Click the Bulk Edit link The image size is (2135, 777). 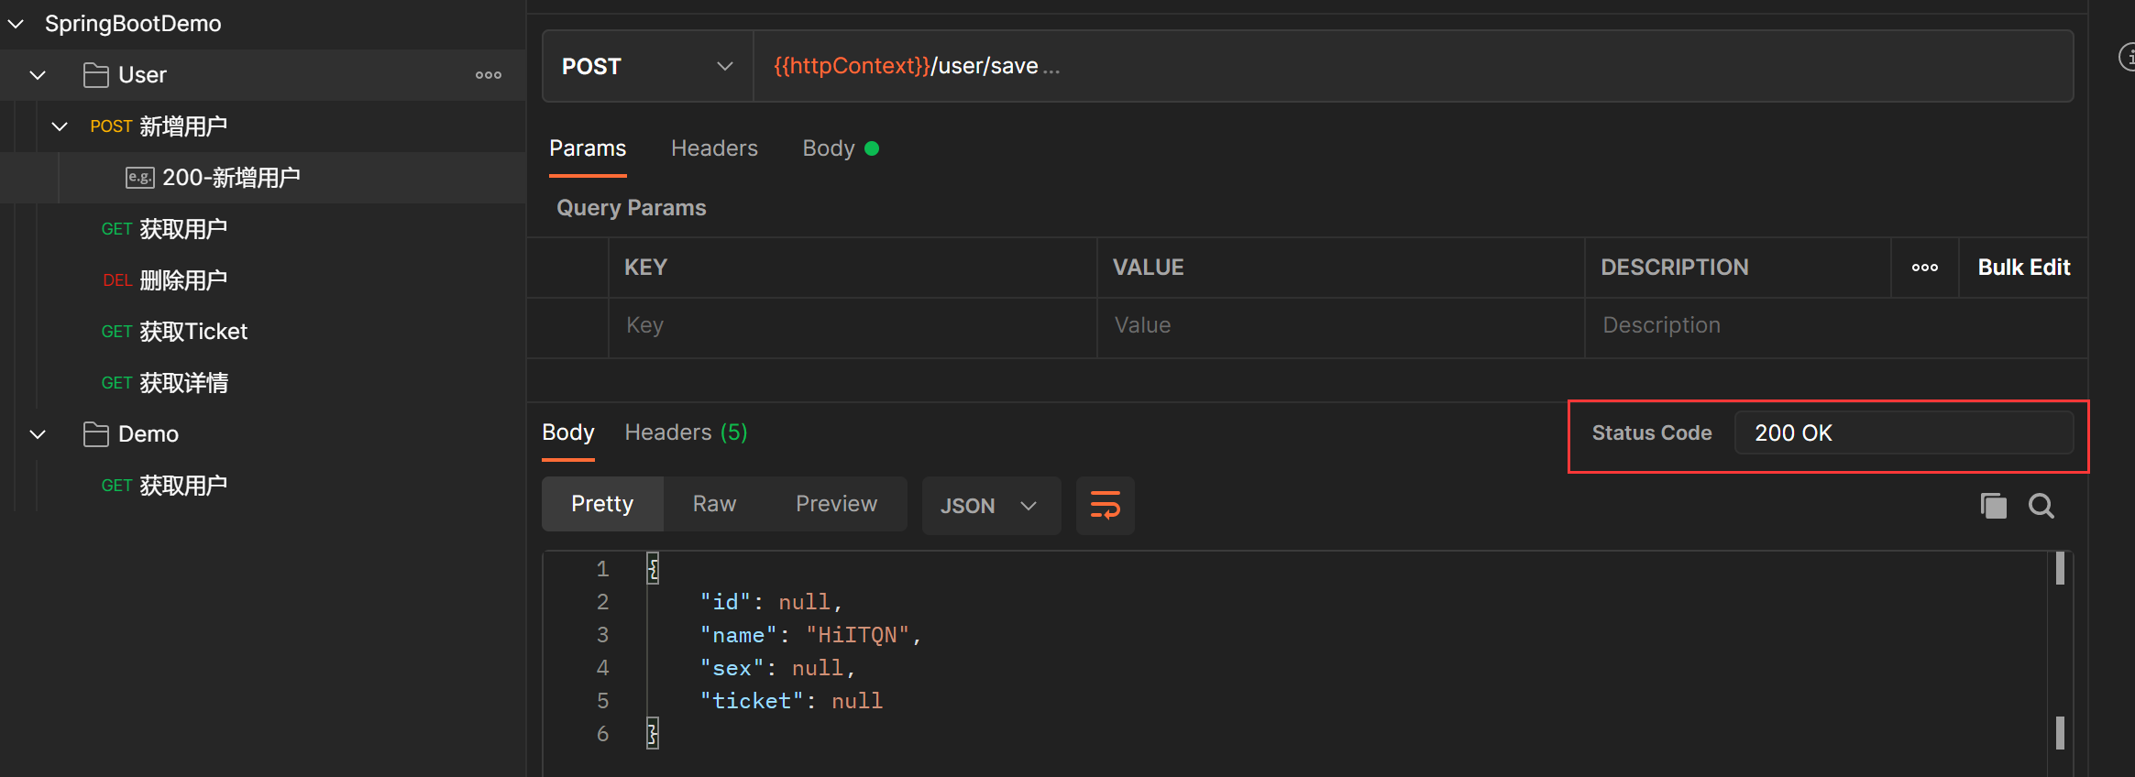2023,268
